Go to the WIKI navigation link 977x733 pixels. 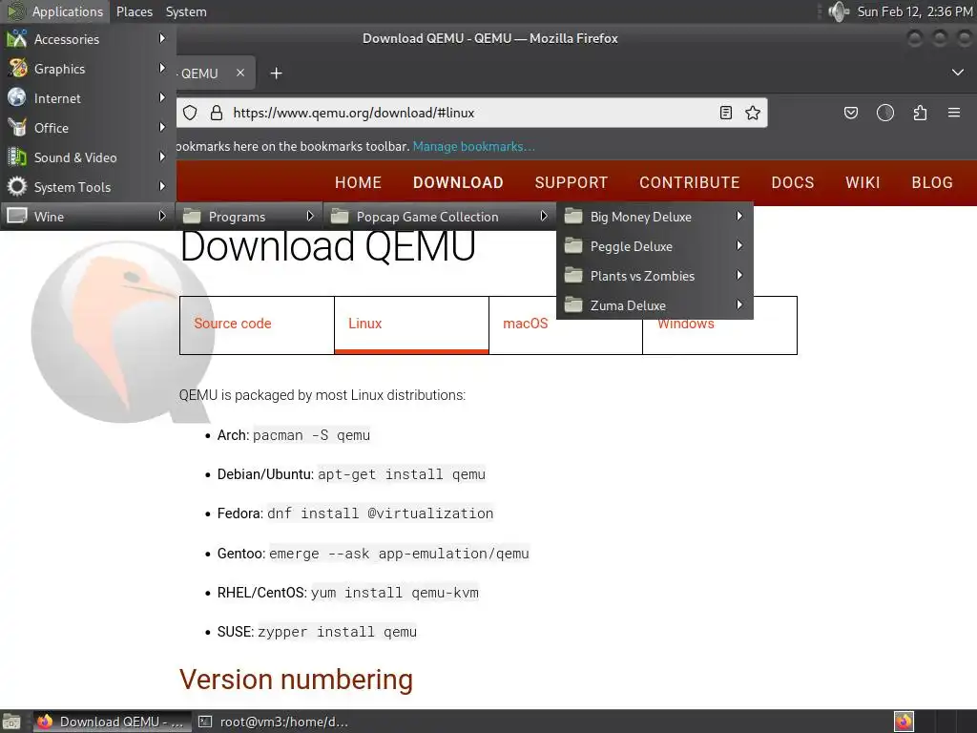[x=863, y=182]
